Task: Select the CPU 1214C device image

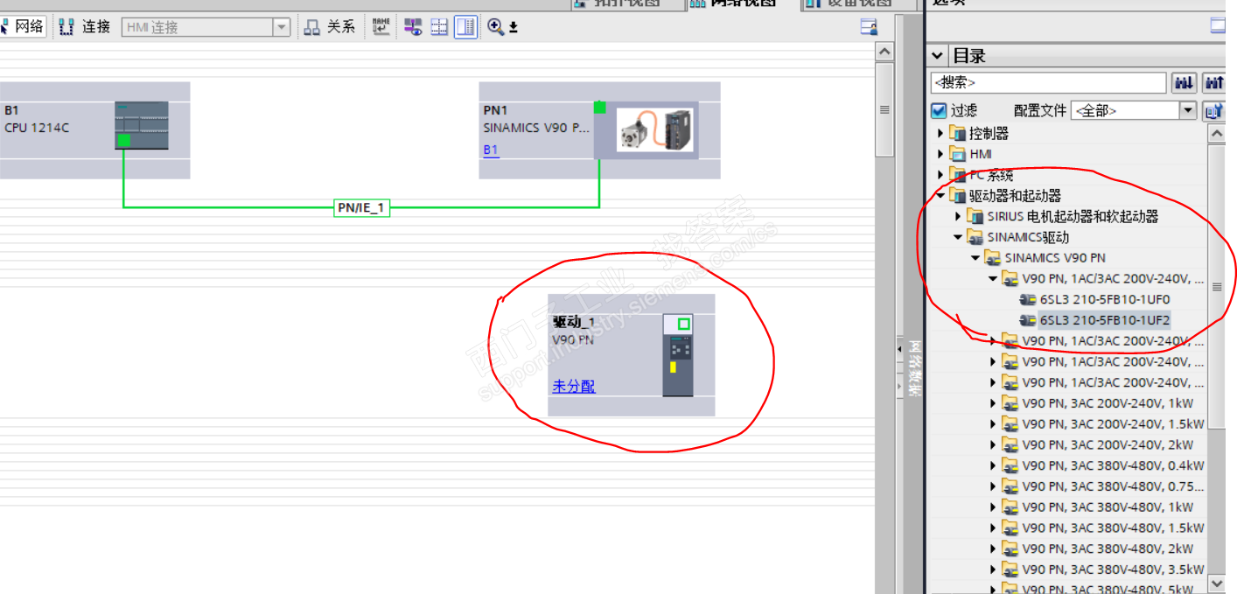Action: pyautogui.click(x=141, y=125)
